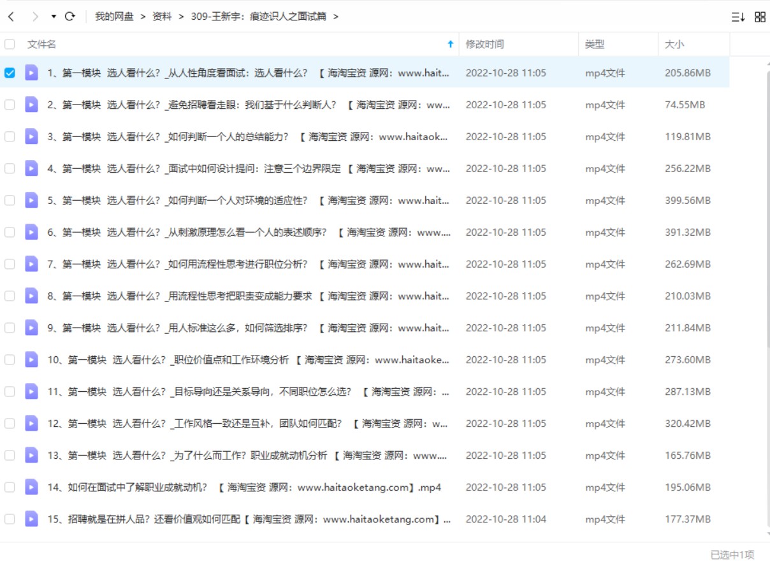Image resolution: width=770 pixels, height=562 pixels.
Task: Click video icon of file 13、第一模块
Action: (x=31, y=455)
